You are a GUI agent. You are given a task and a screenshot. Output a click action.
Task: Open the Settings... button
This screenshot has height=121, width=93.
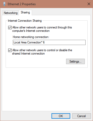[x=75, y=62]
